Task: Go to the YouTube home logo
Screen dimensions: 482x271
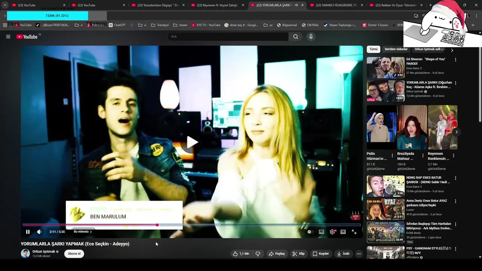Action: [27, 37]
